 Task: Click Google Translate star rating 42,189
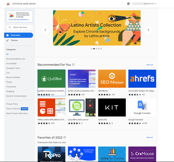[x=138, y=123]
